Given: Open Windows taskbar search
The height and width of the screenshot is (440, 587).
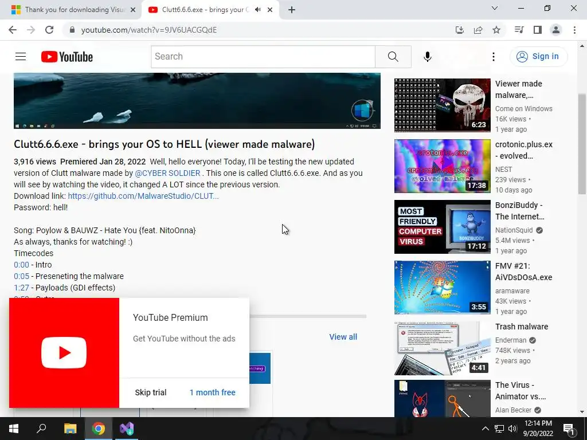Looking at the screenshot, I should 41,429.
